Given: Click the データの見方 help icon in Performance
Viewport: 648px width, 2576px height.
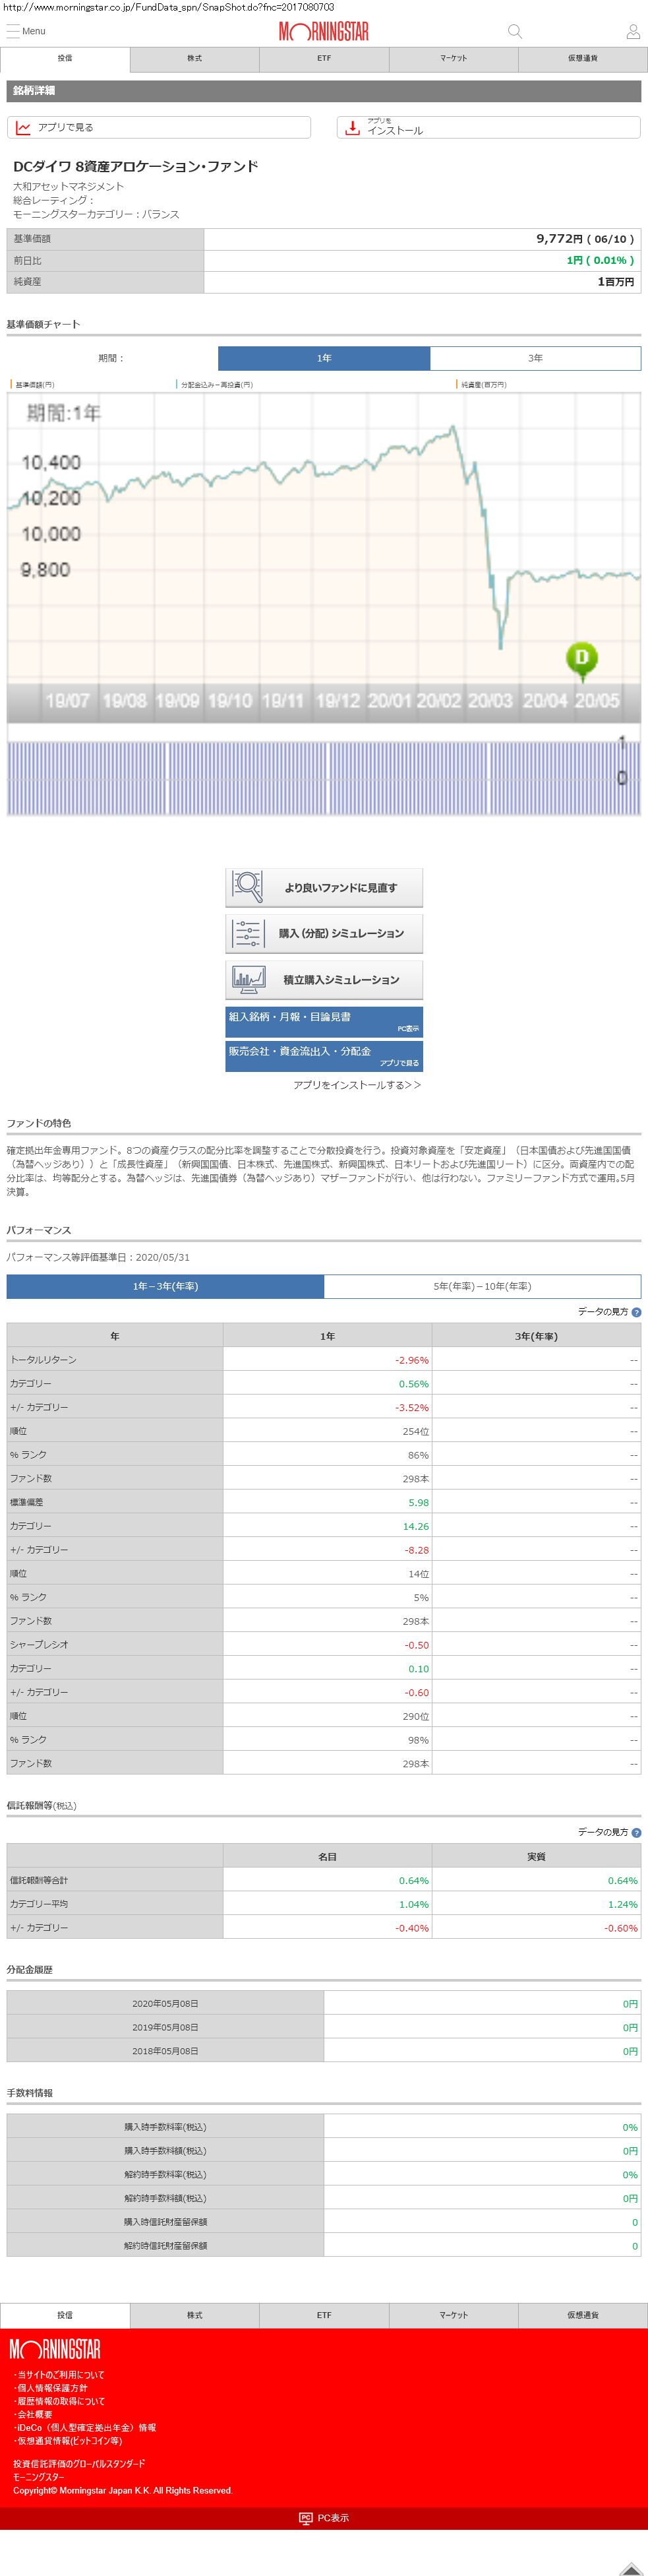Looking at the screenshot, I should tap(636, 1311).
